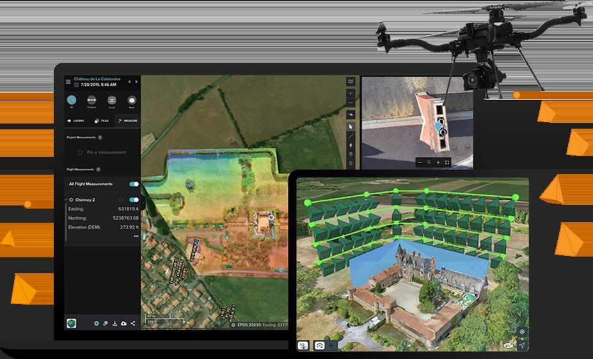593x359 pixels.
Task: Click the share icon in bottom toolbar
Action: tap(133, 323)
